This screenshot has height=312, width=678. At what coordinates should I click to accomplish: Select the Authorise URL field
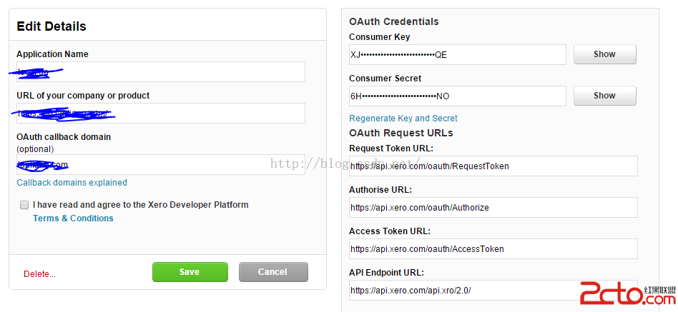pos(493,208)
